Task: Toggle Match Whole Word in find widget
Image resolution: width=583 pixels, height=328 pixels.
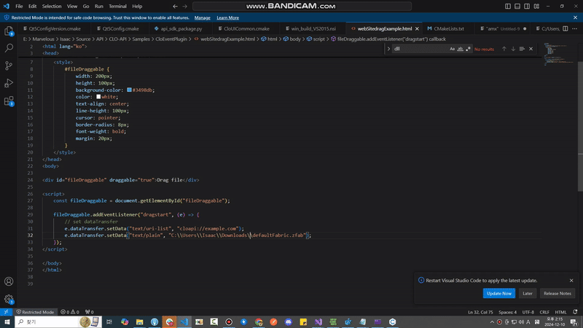Action: click(460, 49)
